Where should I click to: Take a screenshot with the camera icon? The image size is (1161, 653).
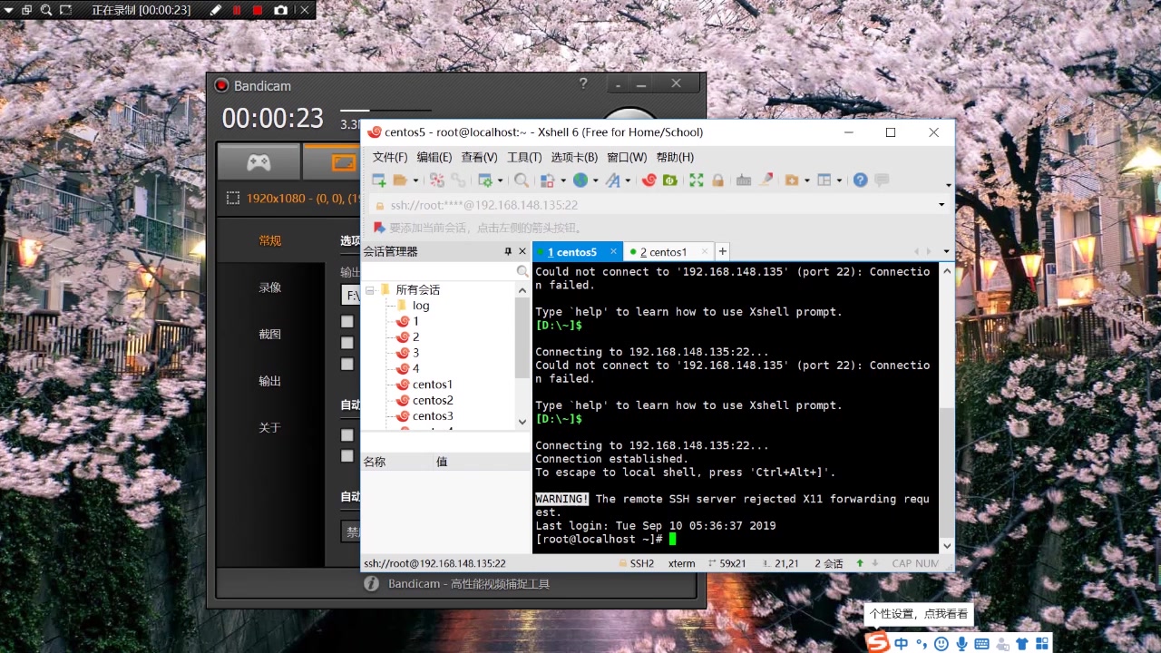(x=280, y=10)
